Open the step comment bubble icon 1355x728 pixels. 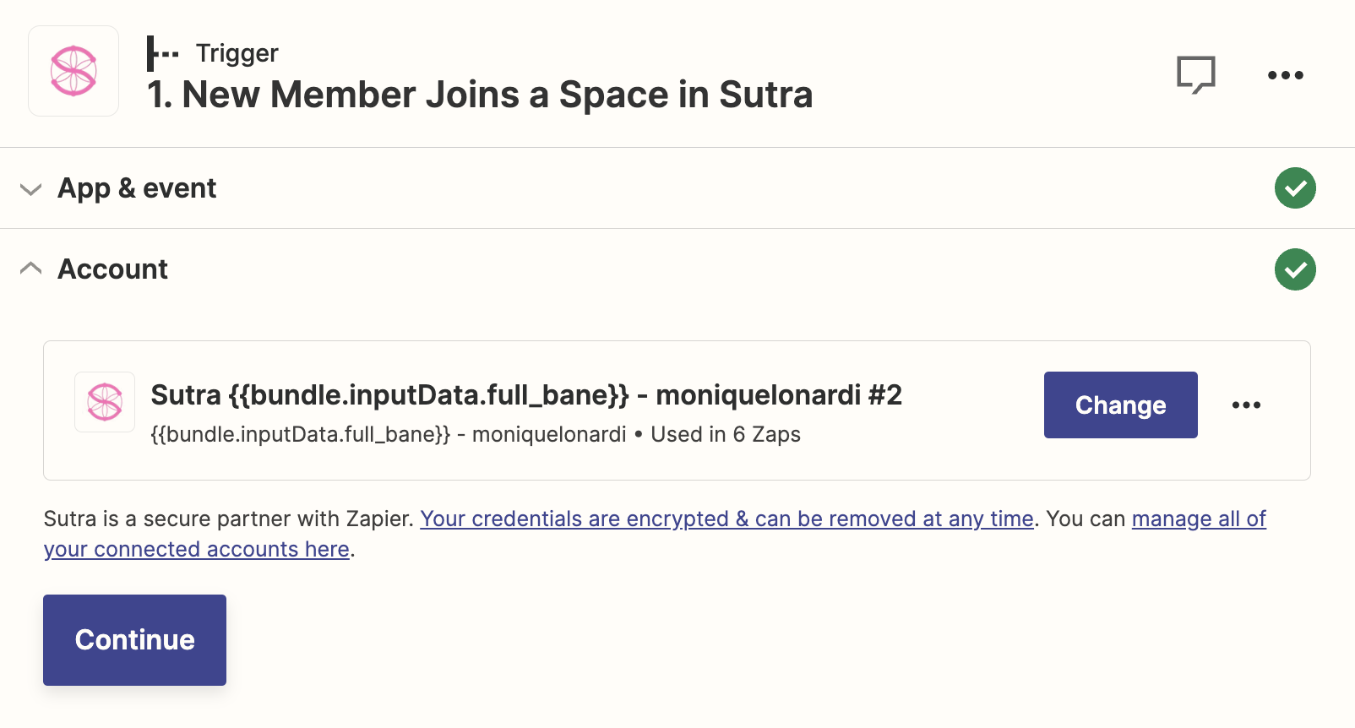tap(1196, 75)
